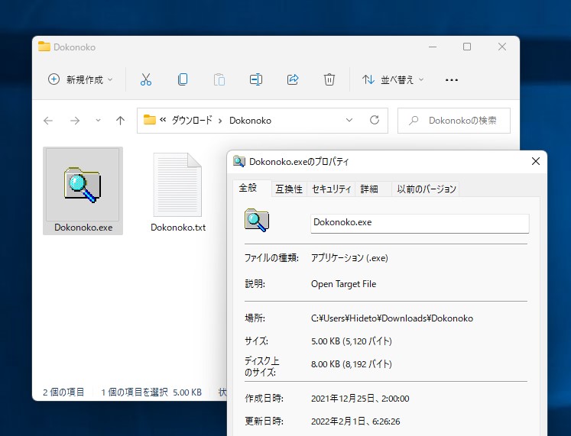Click the size value 5.00 KB (5,120 バイト)

coord(352,341)
